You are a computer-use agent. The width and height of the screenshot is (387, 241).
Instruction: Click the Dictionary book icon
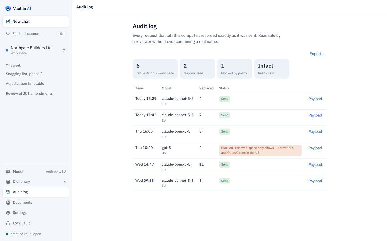click(8, 182)
